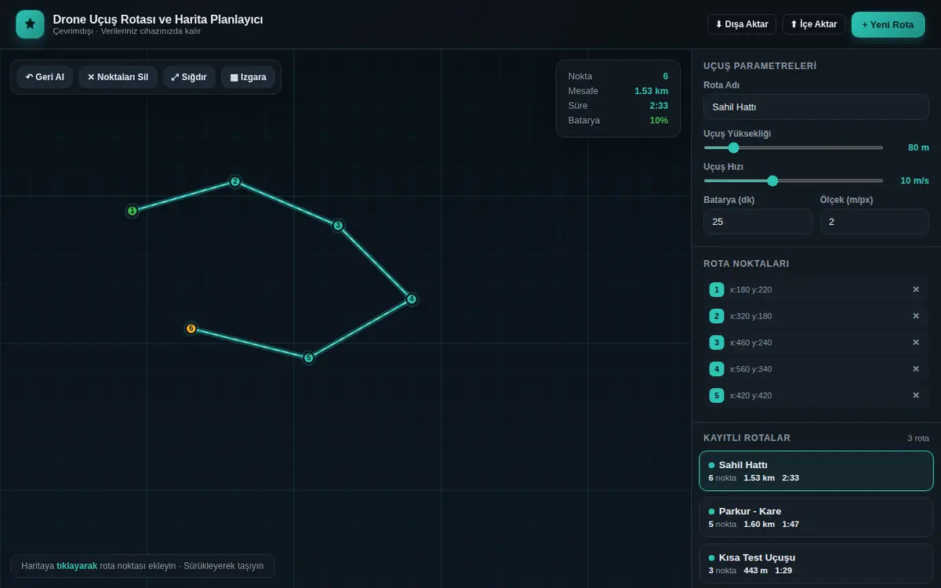Image resolution: width=941 pixels, height=588 pixels.
Task: Pick waypoint marker 4 on the map
Action: coord(411,299)
